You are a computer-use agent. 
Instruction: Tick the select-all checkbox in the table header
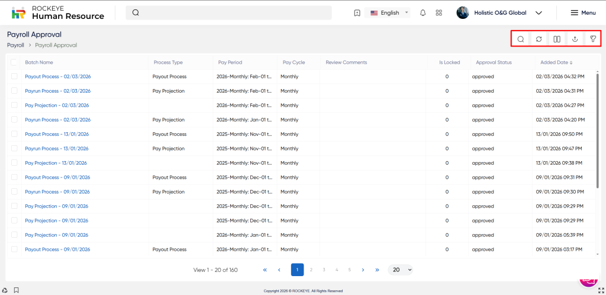click(x=14, y=62)
